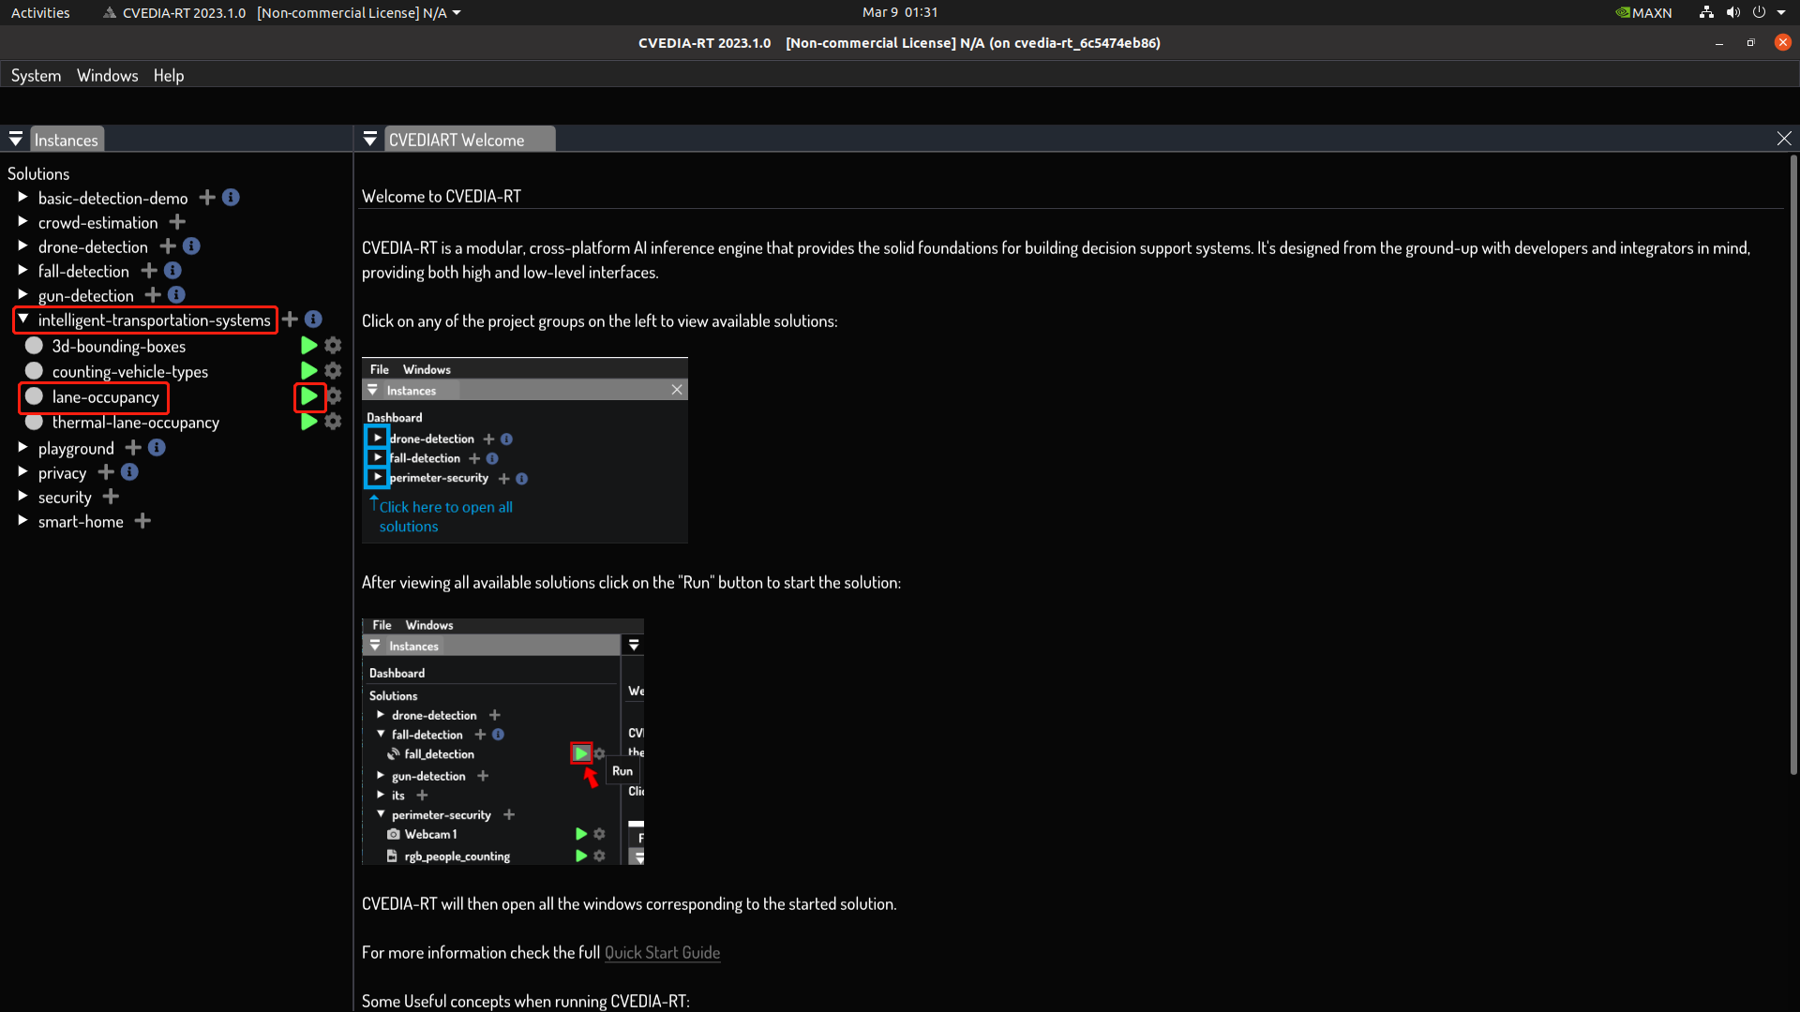Expand the fall-detection group
Image resolution: width=1800 pixels, height=1012 pixels.
[x=22, y=271]
